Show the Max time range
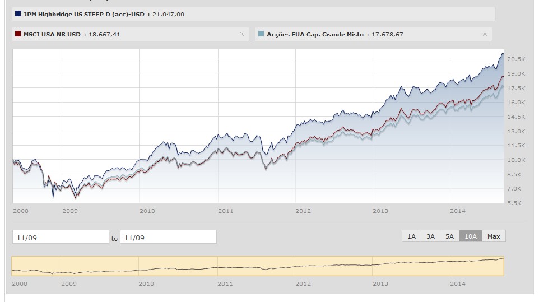This screenshot has height=302, width=539. click(x=494, y=236)
